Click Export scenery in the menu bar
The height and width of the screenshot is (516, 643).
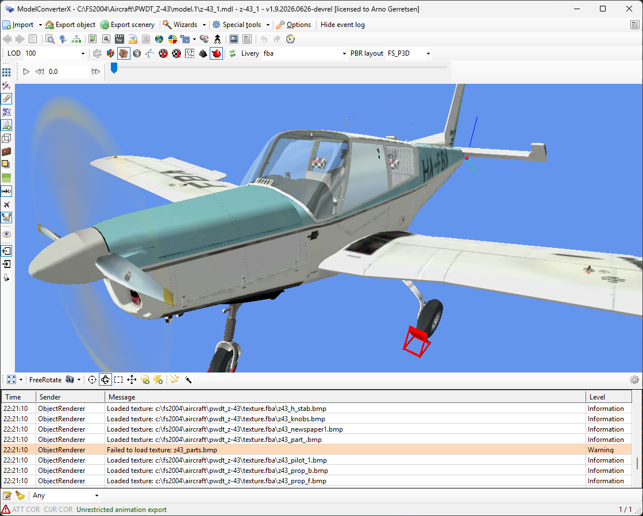pyautogui.click(x=128, y=25)
